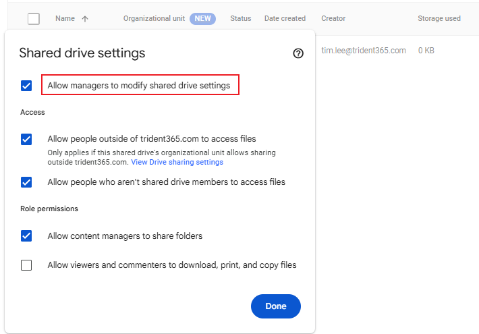Click the Organizational unit column header

(154, 19)
